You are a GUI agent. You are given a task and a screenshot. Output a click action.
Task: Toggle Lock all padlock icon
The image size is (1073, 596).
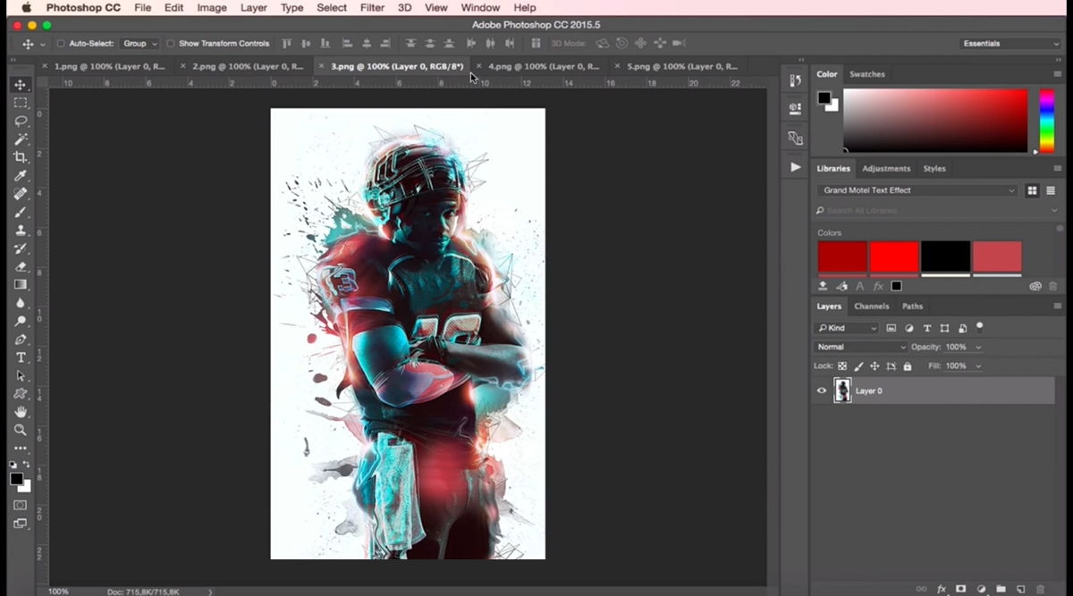908,366
